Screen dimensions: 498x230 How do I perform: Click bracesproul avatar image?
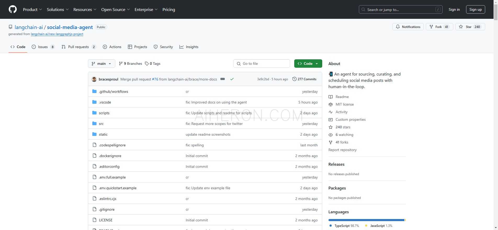tap(94, 79)
